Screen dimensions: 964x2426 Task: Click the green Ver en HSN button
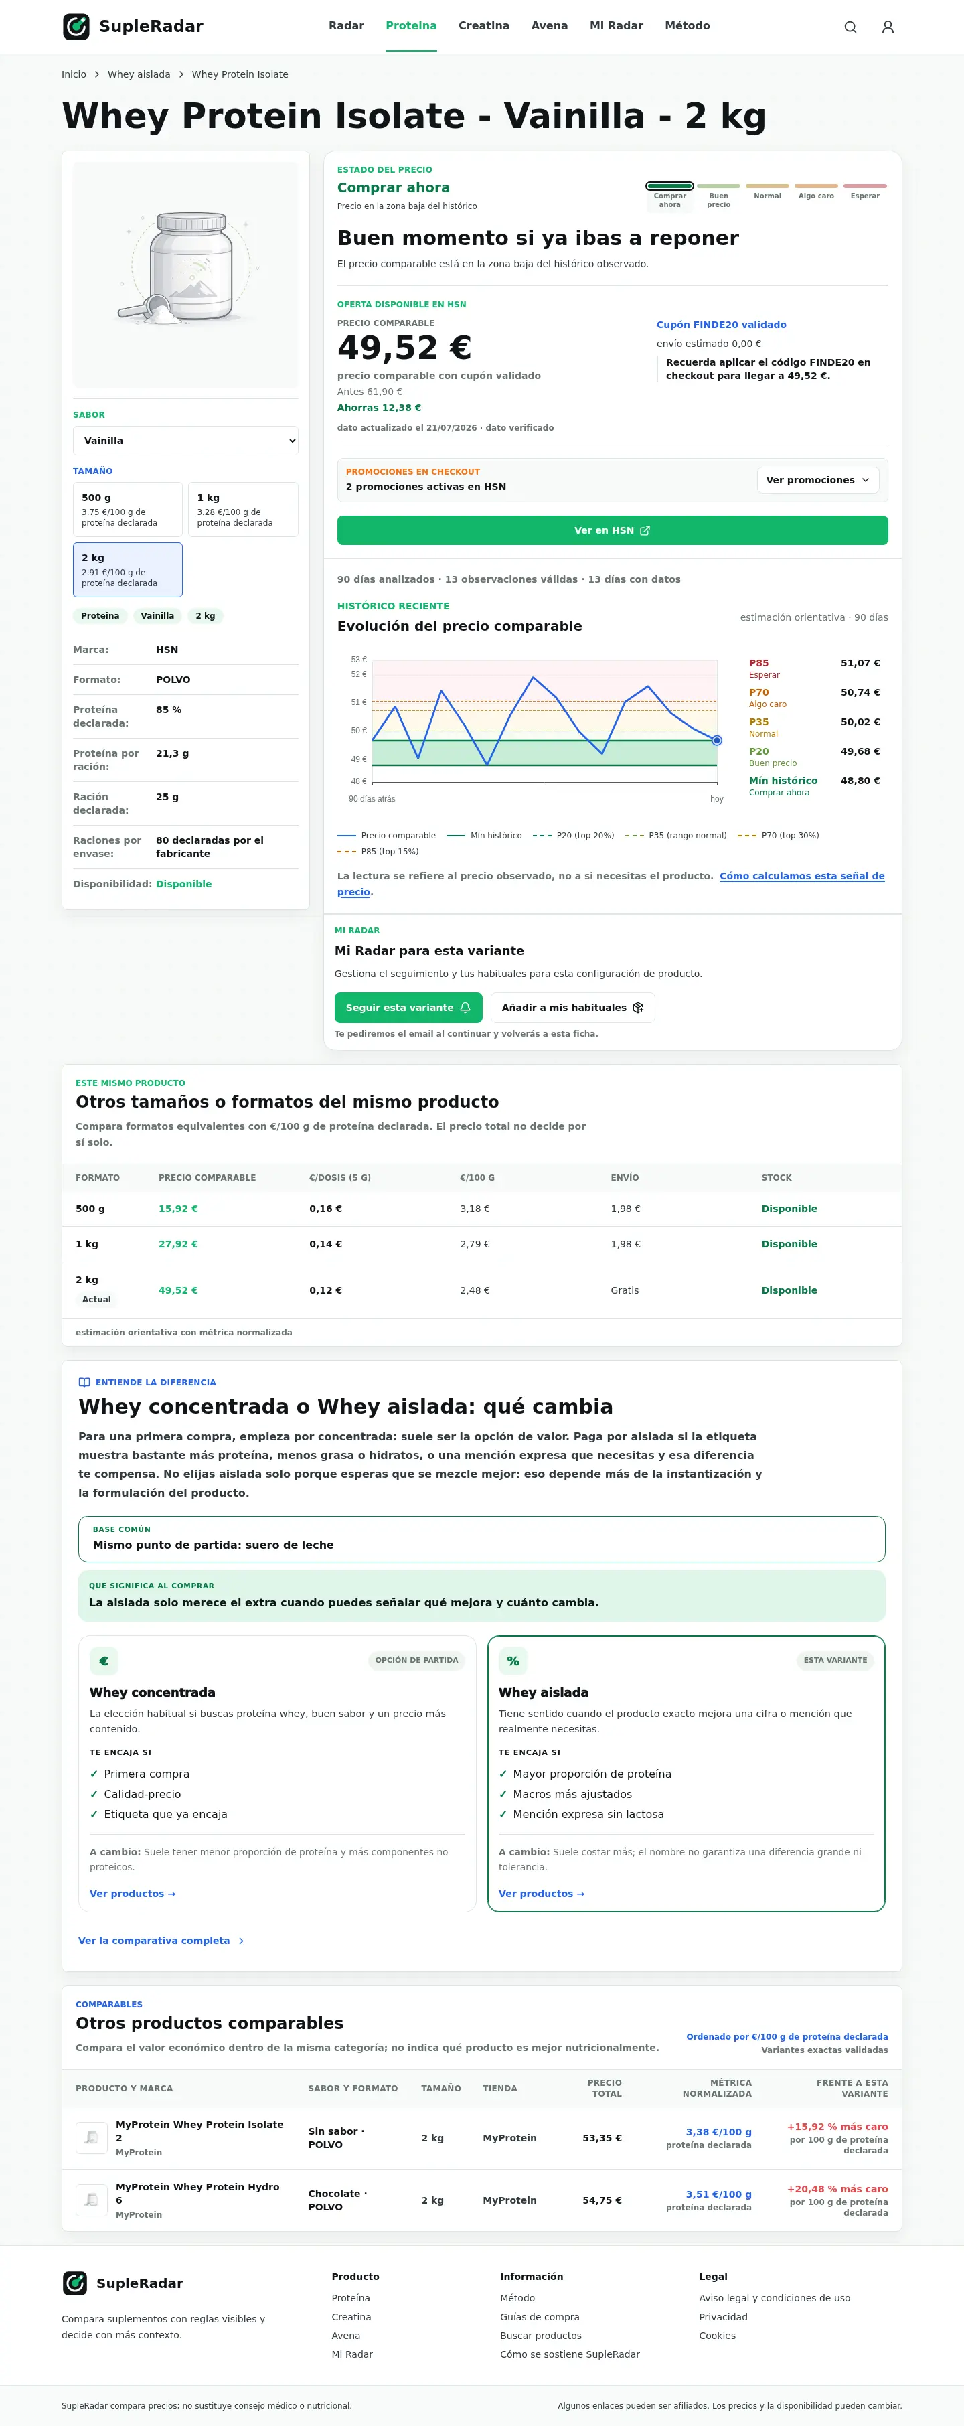click(x=612, y=530)
